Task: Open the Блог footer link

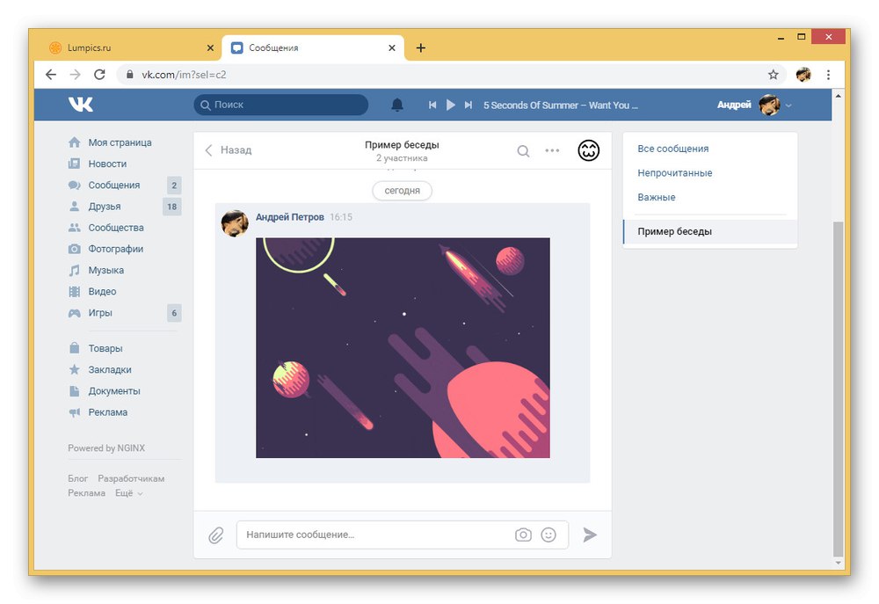Action: coord(78,478)
